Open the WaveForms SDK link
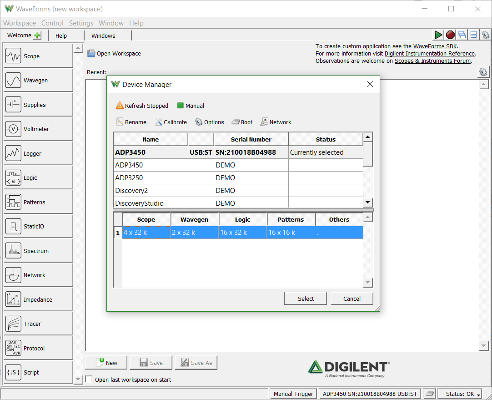The image size is (492, 400). point(435,46)
